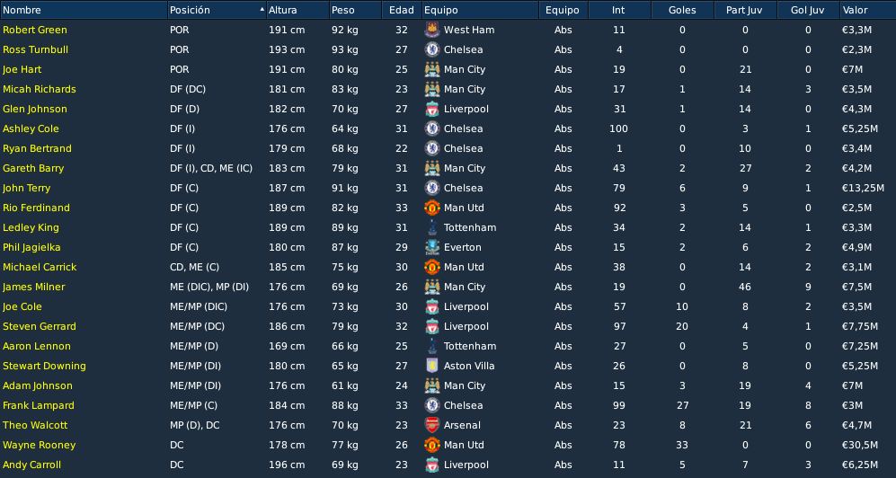Open player Ashley Cole
This screenshot has width=896, height=478.
[x=31, y=128]
